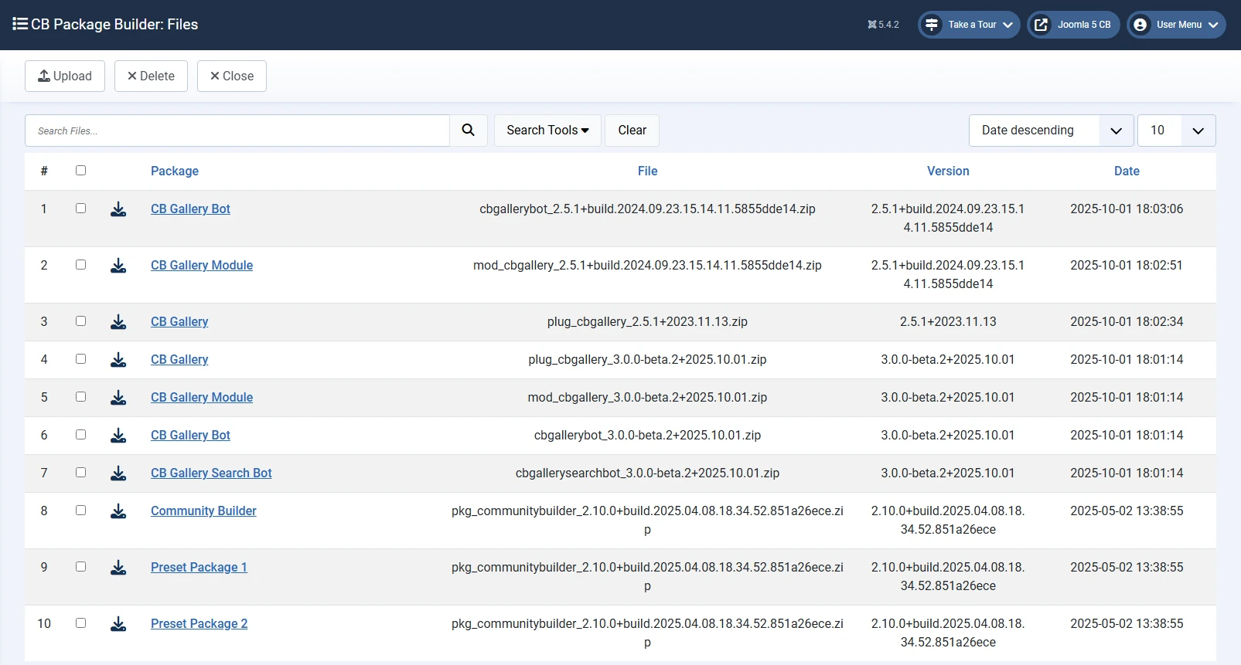Open the CB Gallery Search Bot link

tap(211, 473)
